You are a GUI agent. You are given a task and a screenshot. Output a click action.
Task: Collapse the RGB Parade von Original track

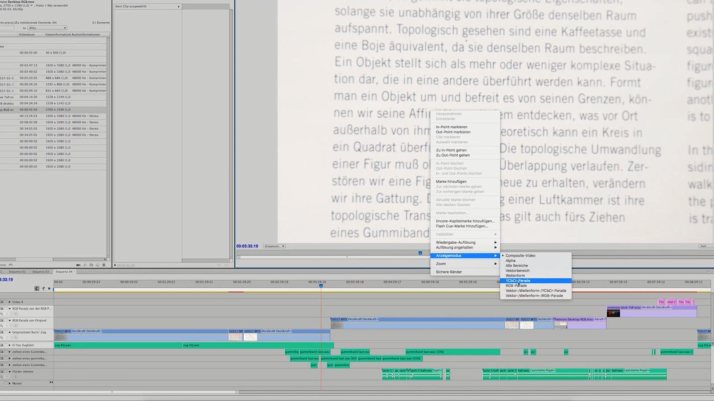(10, 320)
